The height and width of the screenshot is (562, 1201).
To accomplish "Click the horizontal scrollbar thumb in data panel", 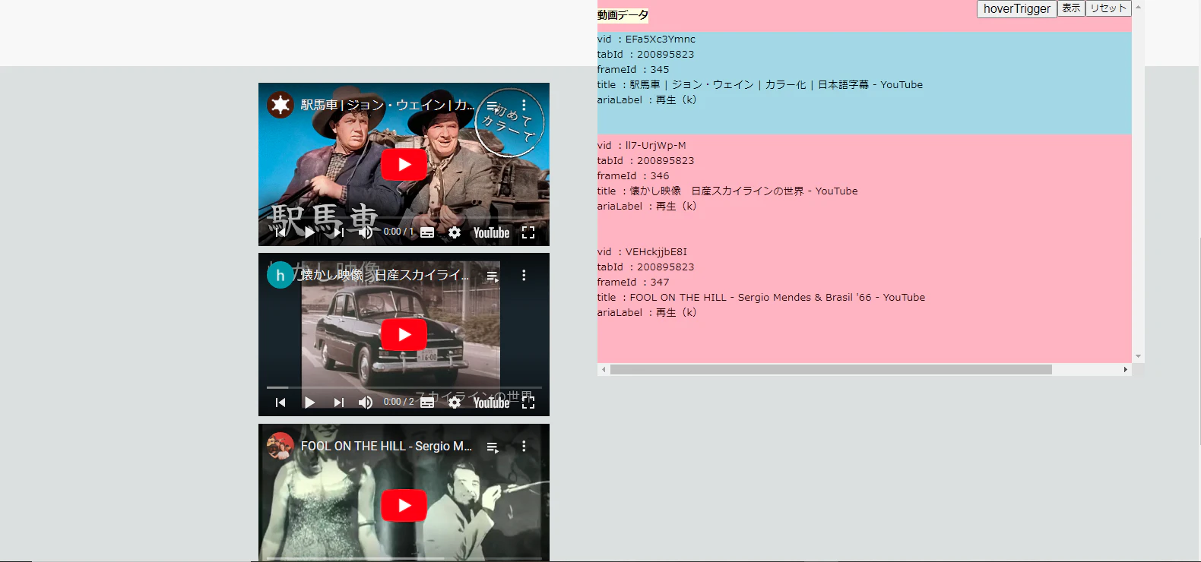I will (831, 369).
